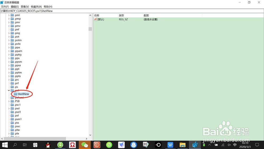Select the .psd1 tree key
Image resolution: width=264 pixels, height=149 pixels.
click(18, 112)
